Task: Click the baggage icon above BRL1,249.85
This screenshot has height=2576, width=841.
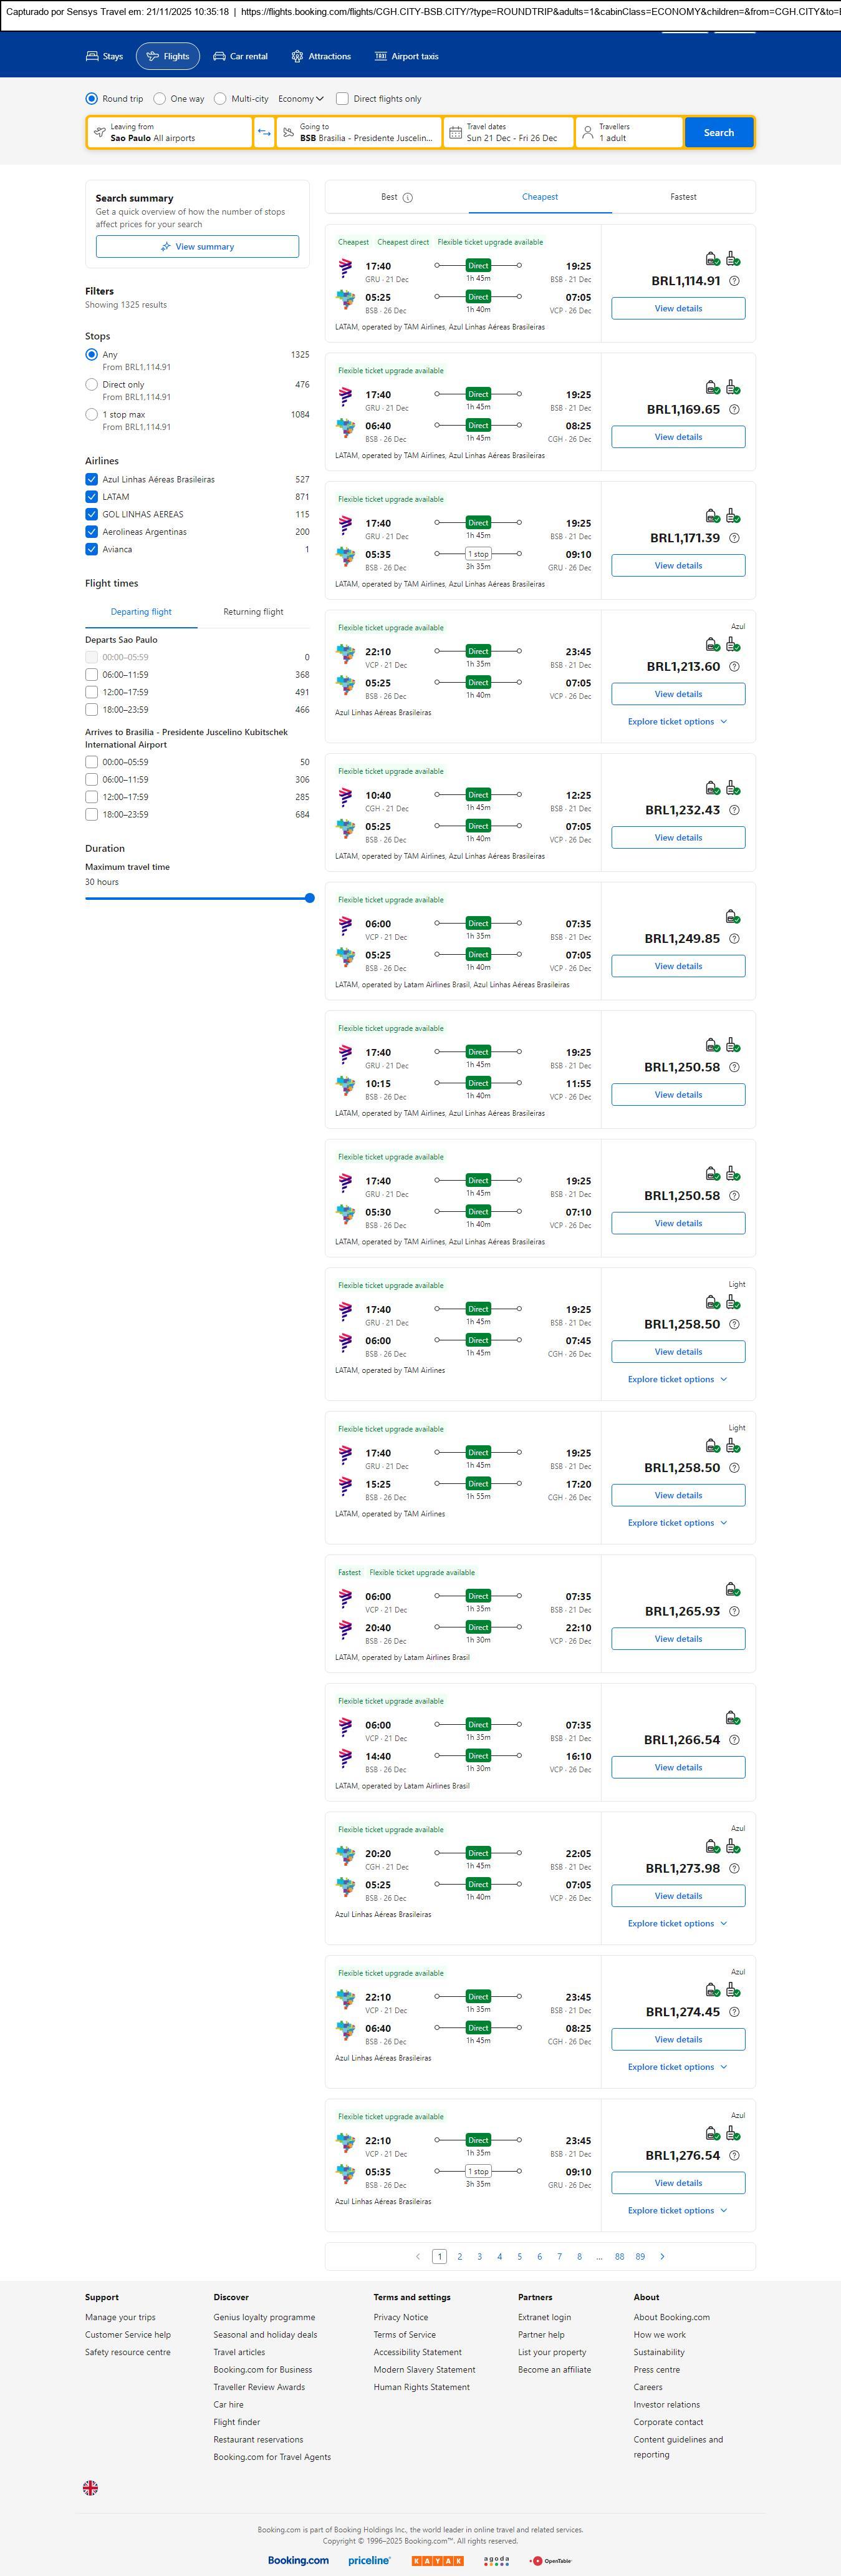Action: pos(732,916)
